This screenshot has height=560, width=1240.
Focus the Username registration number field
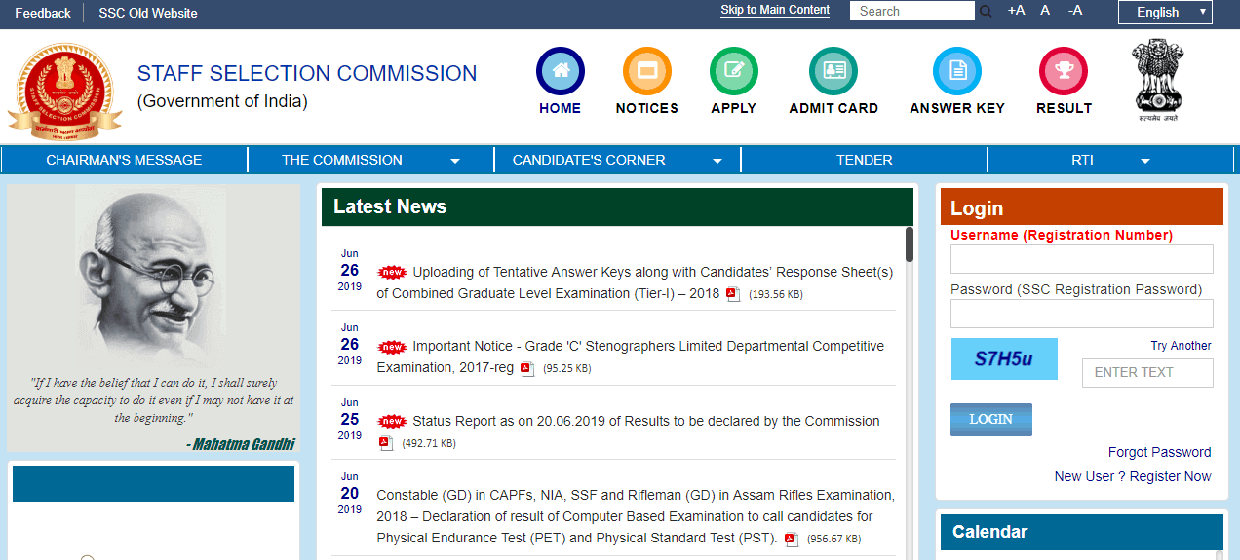pos(1081,259)
